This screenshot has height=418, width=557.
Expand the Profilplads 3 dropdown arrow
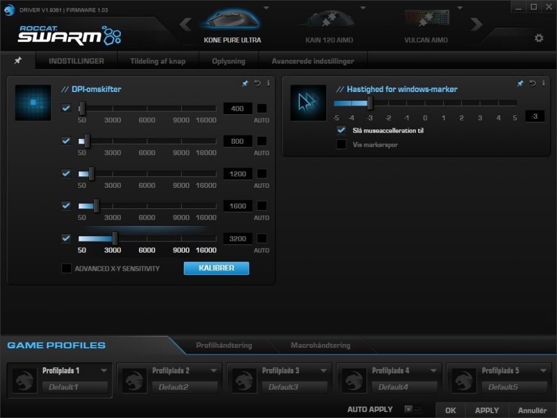click(323, 371)
